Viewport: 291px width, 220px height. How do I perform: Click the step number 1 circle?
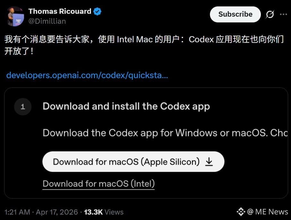pos(23,107)
